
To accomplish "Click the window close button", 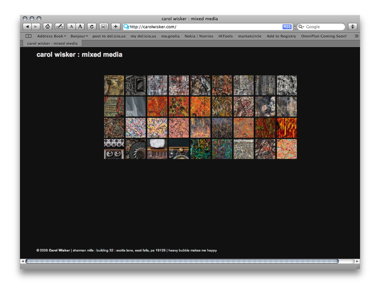I will [x=25, y=18].
